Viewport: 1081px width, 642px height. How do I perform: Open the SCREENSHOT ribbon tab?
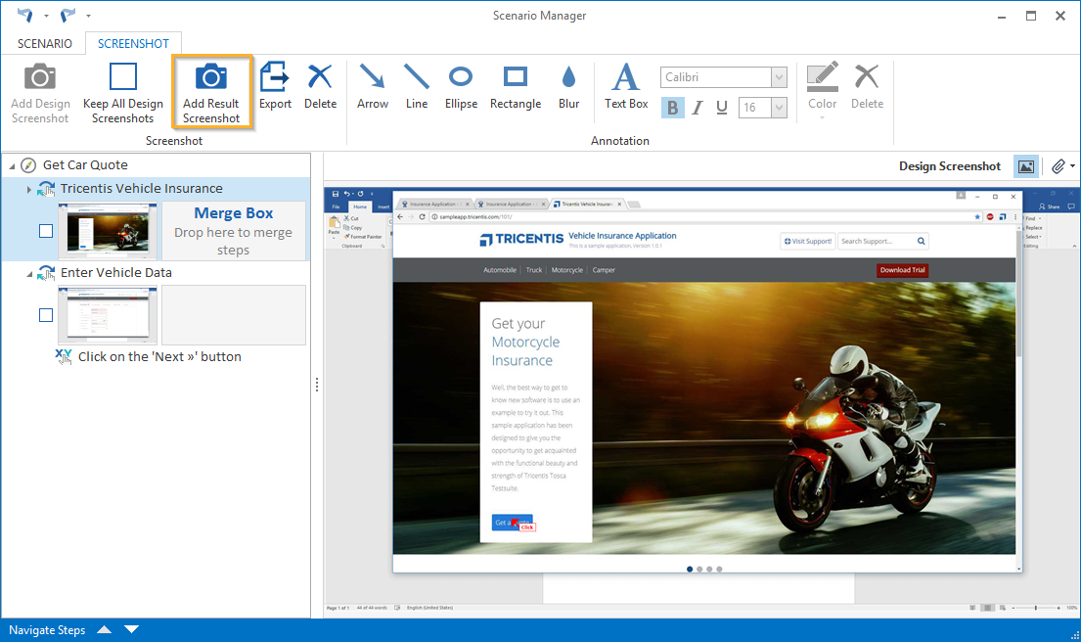click(x=133, y=43)
